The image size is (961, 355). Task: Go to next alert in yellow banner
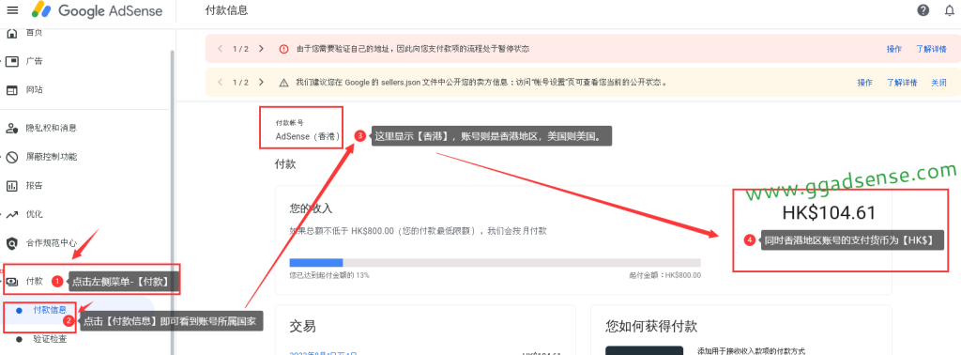point(261,82)
